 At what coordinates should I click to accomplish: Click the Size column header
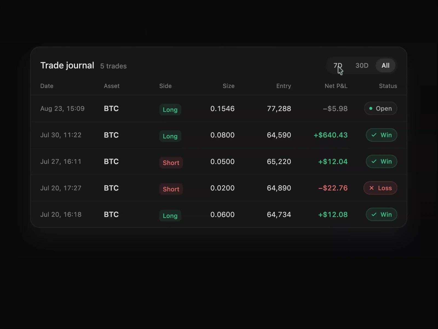229,86
